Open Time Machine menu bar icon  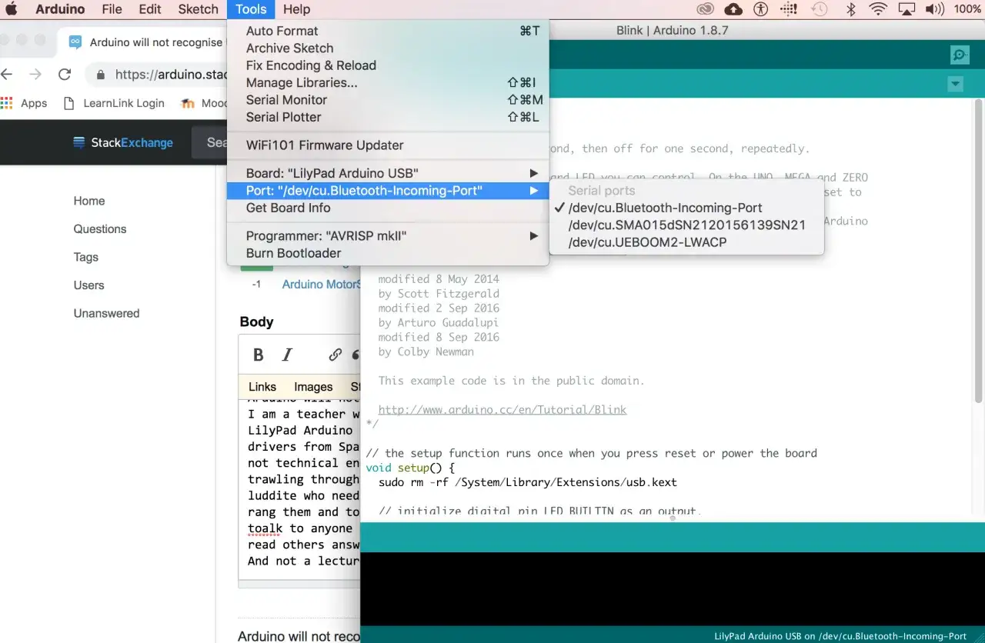pyautogui.click(x=820, y=9)
